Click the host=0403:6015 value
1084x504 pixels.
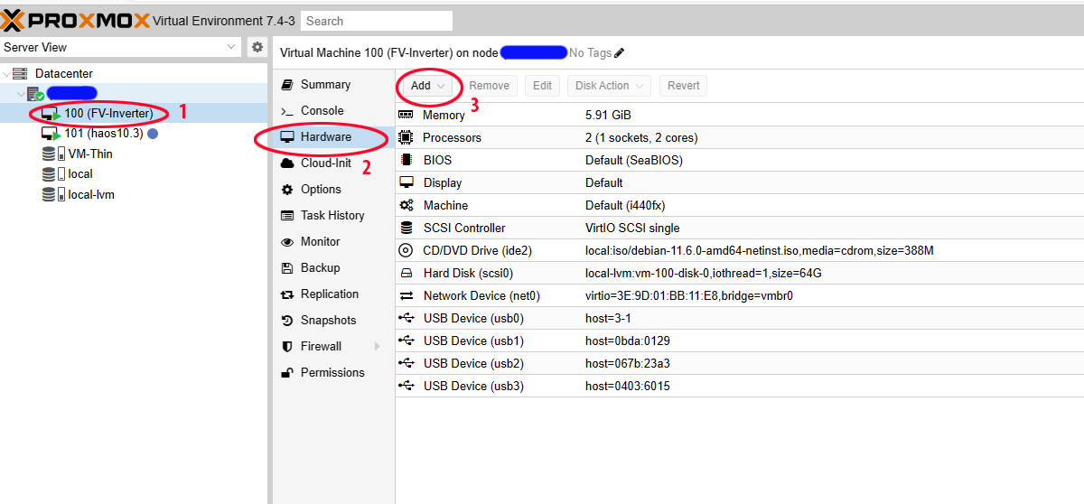coord(628,387)
